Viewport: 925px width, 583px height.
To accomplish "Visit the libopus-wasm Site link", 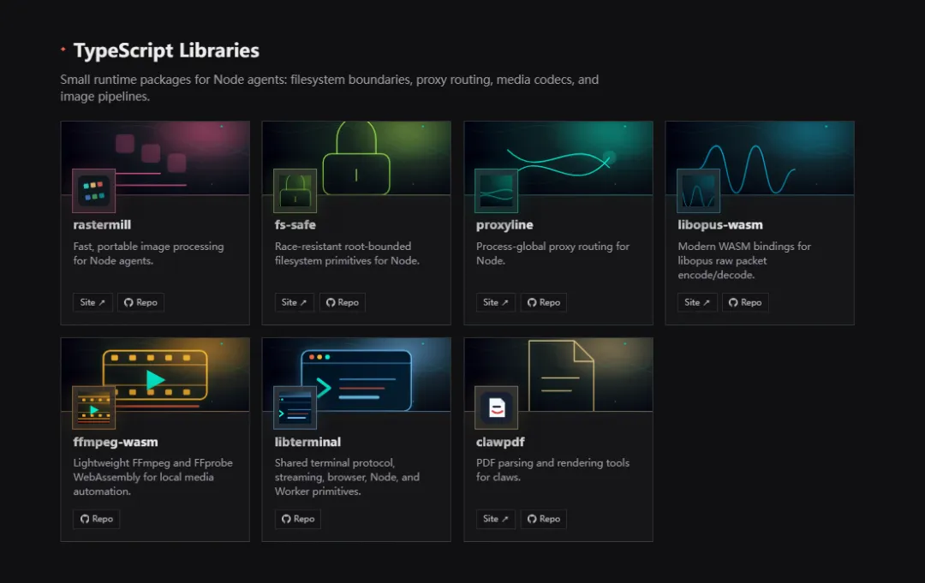I will point(697,302).
